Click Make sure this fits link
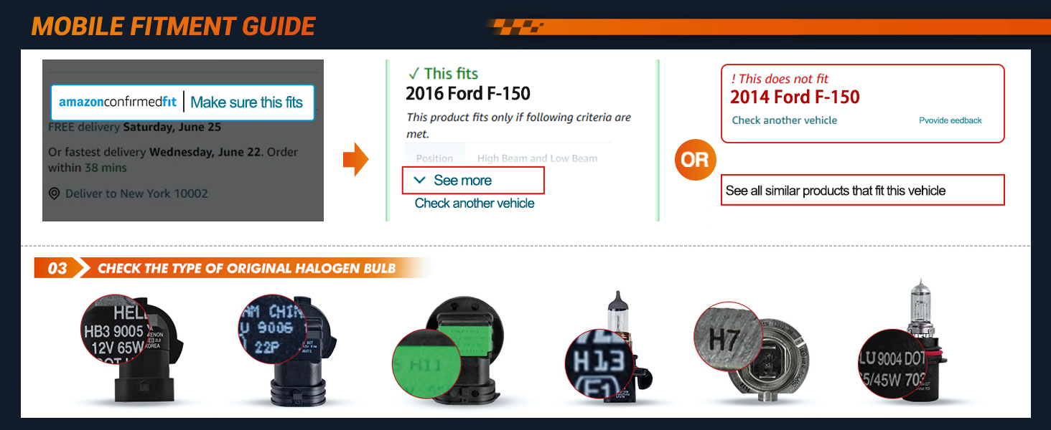The width and height of the screenshot is (1051, 430). pos(247,102)
